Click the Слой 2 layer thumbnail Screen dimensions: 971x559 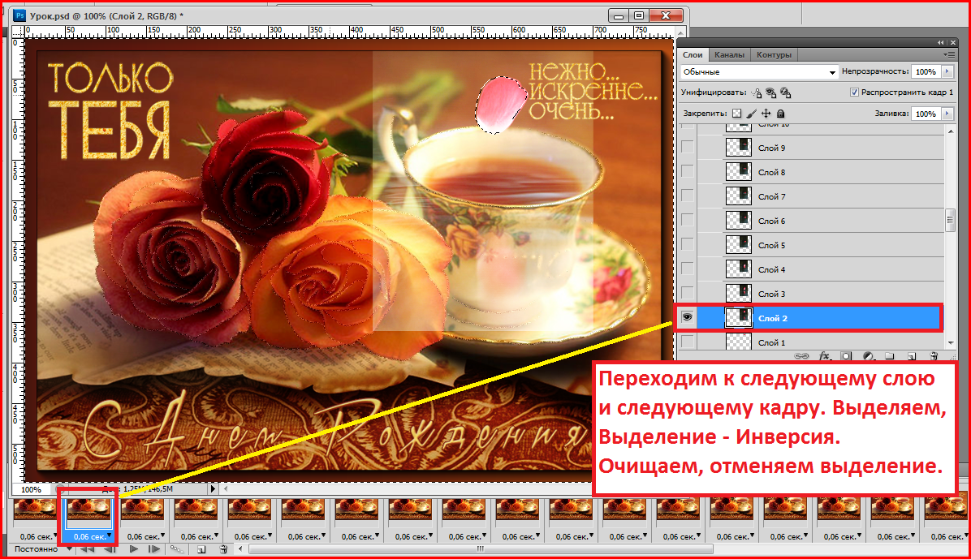click(x=738, y=317)
